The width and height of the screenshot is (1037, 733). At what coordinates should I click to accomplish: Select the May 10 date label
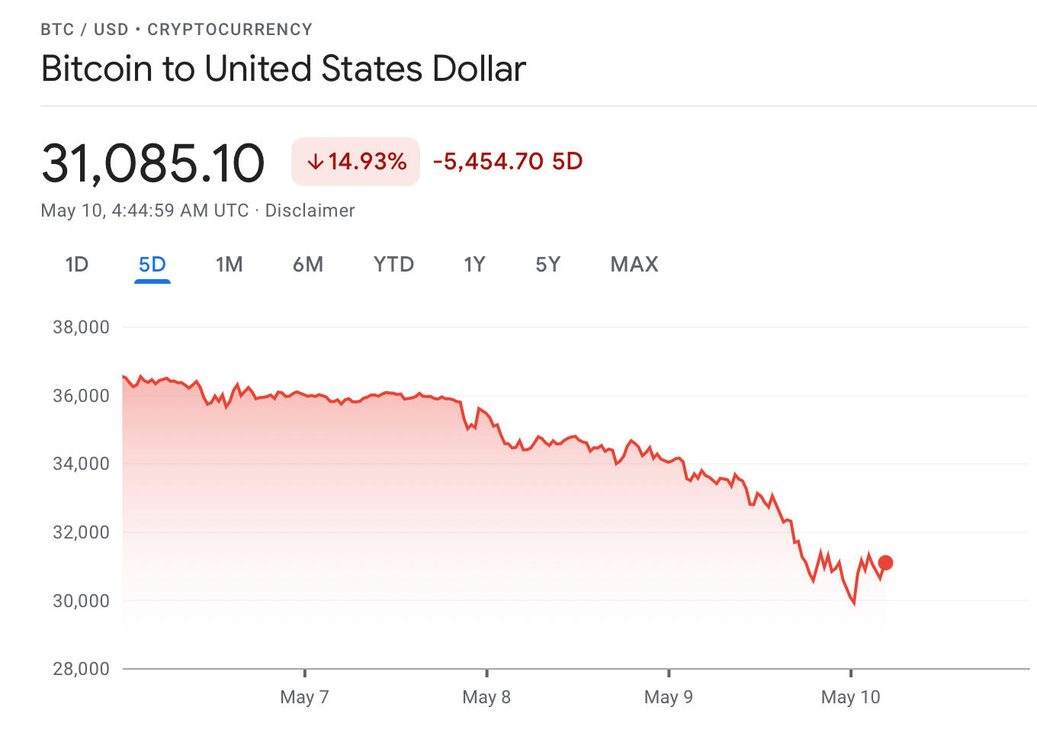click(850, 697)
